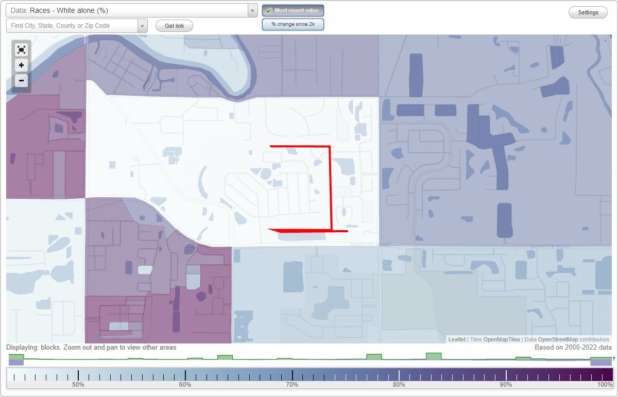Open the Data dropdown arrow on the right
The width and height of the screenshot is (618, 397).
click(252, 10)
